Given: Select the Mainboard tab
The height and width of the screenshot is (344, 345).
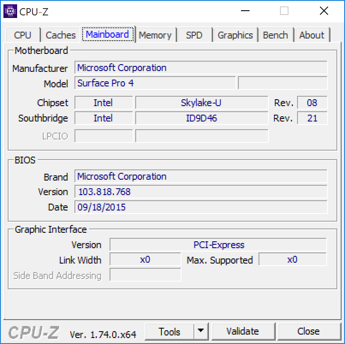Looking at the screenshot, I should [x=107, y=34].
